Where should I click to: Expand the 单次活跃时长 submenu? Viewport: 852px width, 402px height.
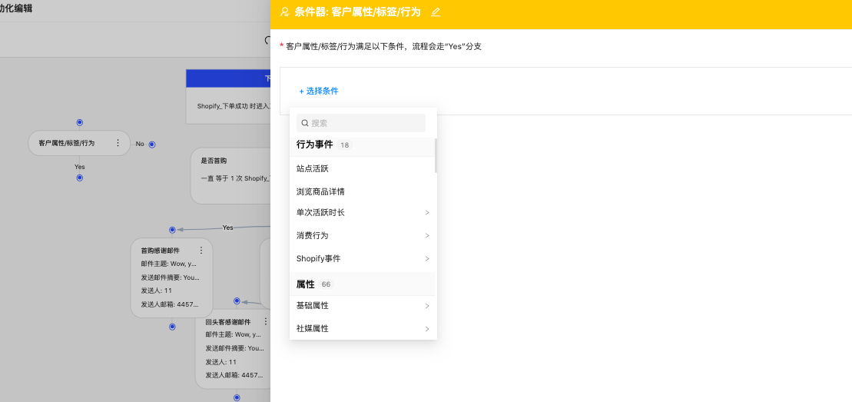[363, 212]
